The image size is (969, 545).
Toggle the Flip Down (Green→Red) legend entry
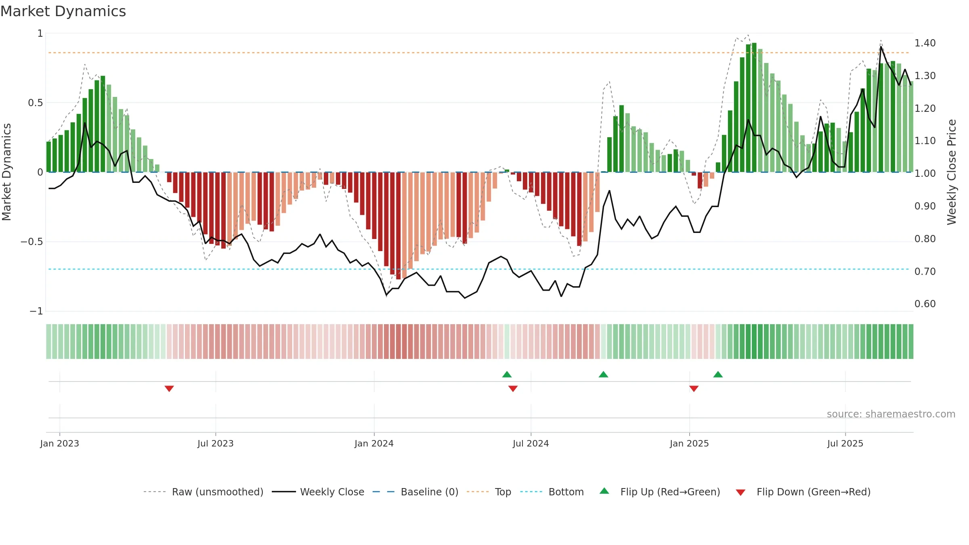[x=803, y=492]
